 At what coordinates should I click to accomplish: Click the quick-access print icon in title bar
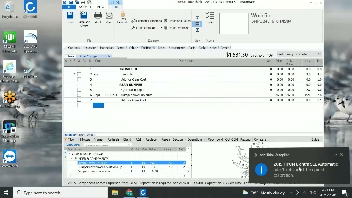83,2
